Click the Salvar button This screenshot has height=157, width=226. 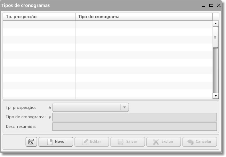pos(128,142)
